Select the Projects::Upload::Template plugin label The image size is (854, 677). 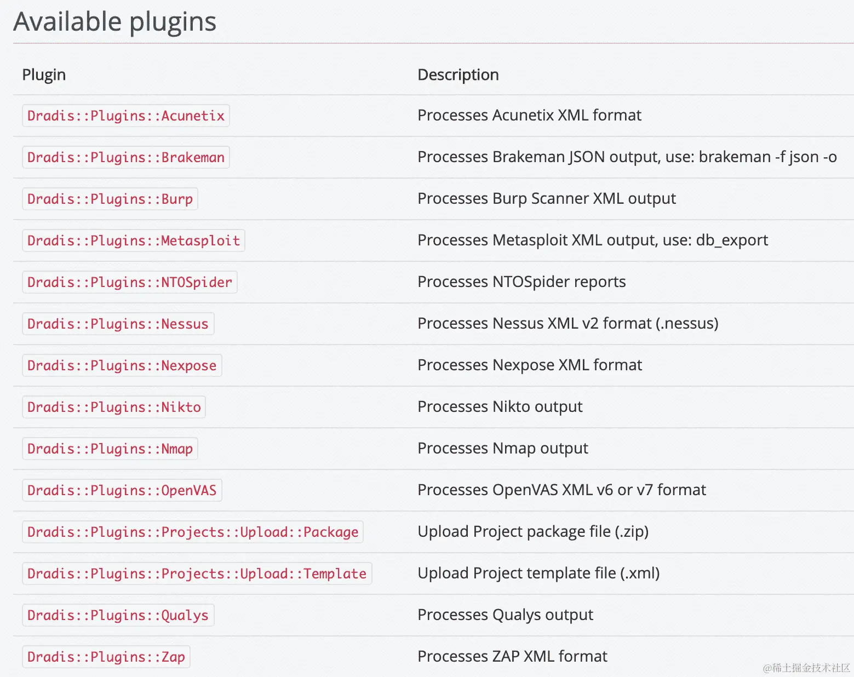197,573
